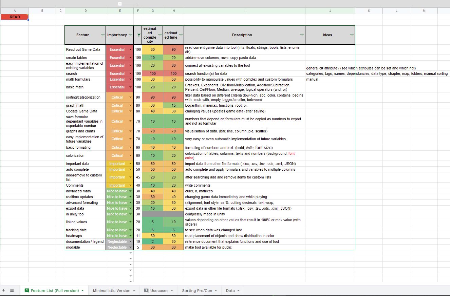Click the Ideas column filter icon

pos(352,35)
